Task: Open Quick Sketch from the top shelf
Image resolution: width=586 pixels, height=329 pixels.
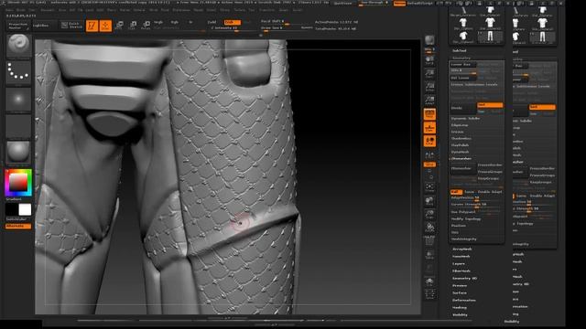Action: pyautogui.click(x=71, y=25)
